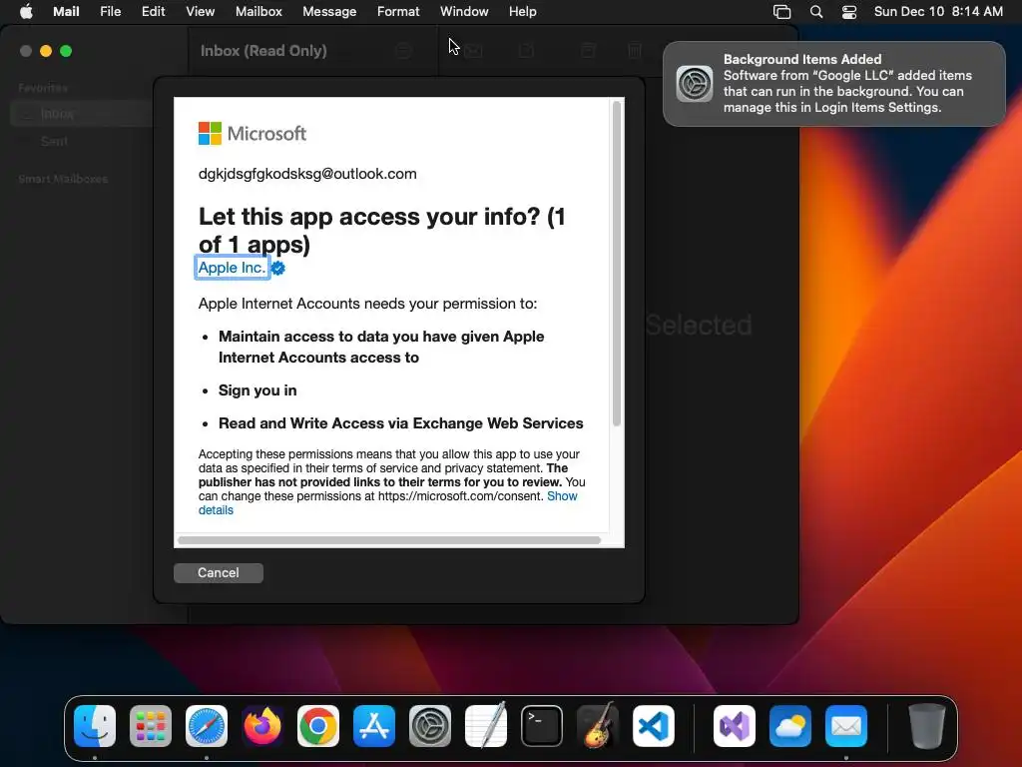Image resolution: width=1022 pixels, height=767 pixels.
Task: Cancel the account permission dialog
Action: tap(219, 572)
